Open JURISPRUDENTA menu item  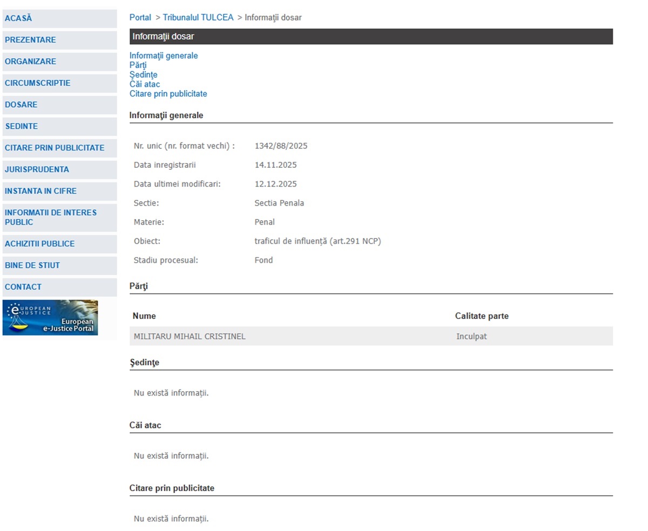pos(59,169)
